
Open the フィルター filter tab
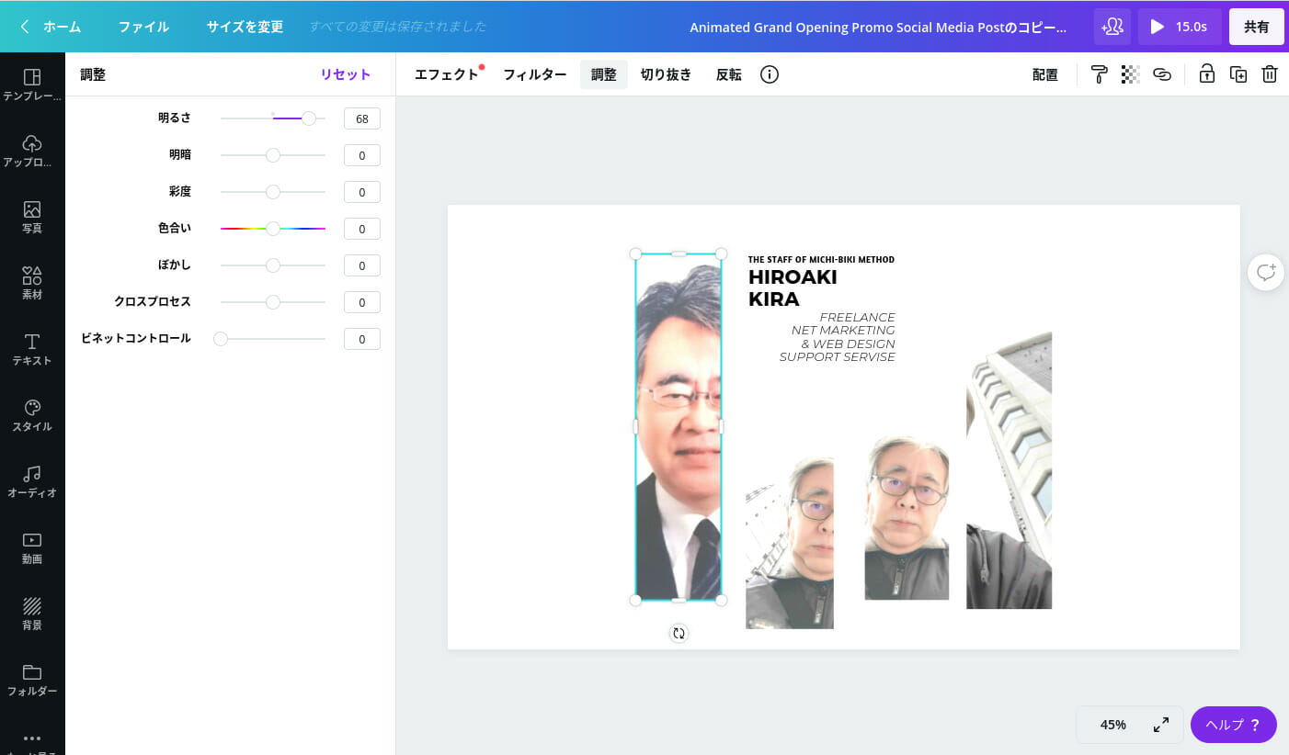(534, 74)
